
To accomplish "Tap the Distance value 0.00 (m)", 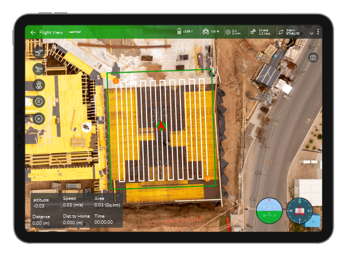I will tap(41, 223).
